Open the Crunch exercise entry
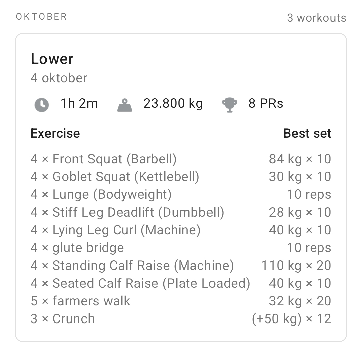This screenshot has width=362, height=351. (63, 319)
